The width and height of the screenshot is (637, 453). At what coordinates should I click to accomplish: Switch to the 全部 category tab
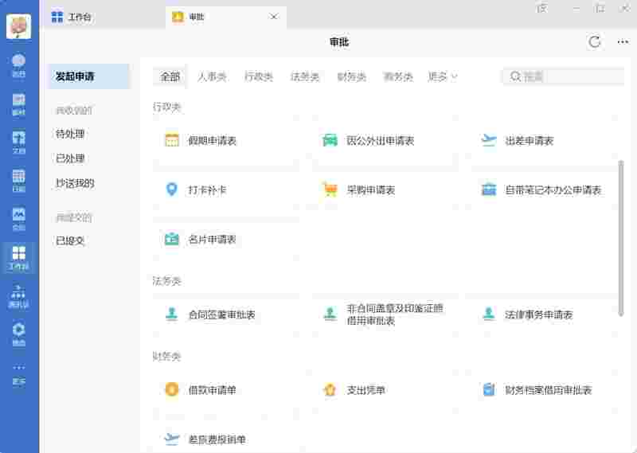tap(170, 76)
